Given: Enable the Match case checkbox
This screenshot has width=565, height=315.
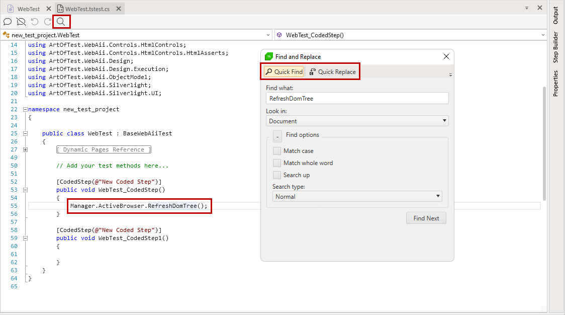Looking at the screenshot, I should point(277,151).
